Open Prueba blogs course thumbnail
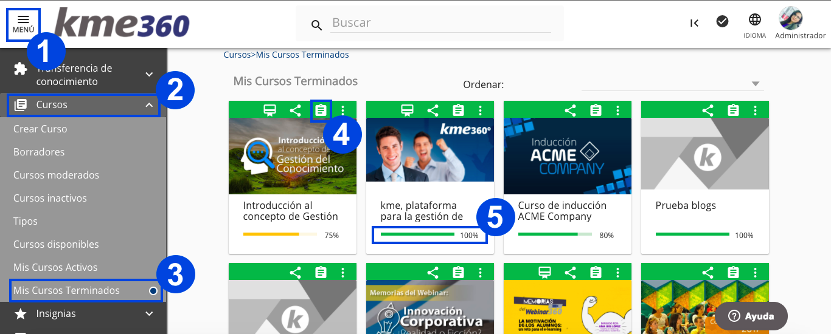This screenshot has width=831, height=334. coord(705,154)
